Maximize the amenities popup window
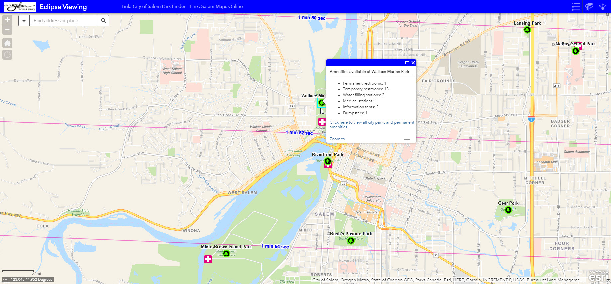The width and height of the screenshot is (611, 284). point(407,63)
